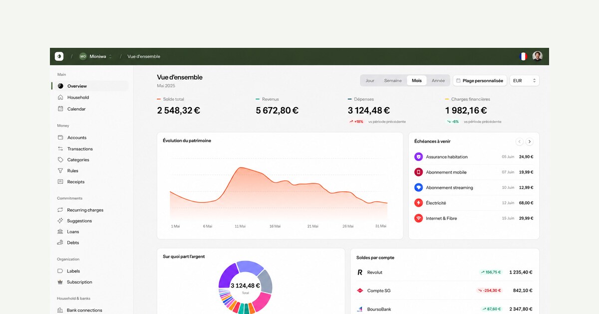The height and width of the screenshot is (314, 599).
Task: Click the Moniwa app logo icon
Action: coord(59,56)
